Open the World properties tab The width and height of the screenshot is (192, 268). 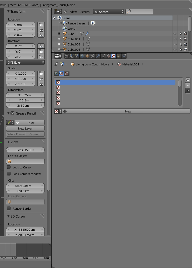82,56
